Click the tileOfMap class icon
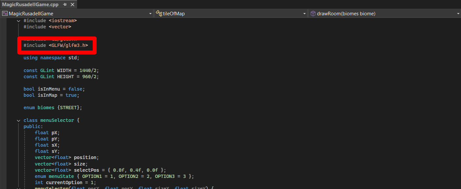 tap(159, 13)
